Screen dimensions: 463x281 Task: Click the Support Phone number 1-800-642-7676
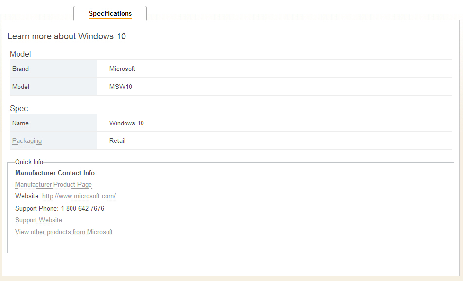click(x=82, y=209)
